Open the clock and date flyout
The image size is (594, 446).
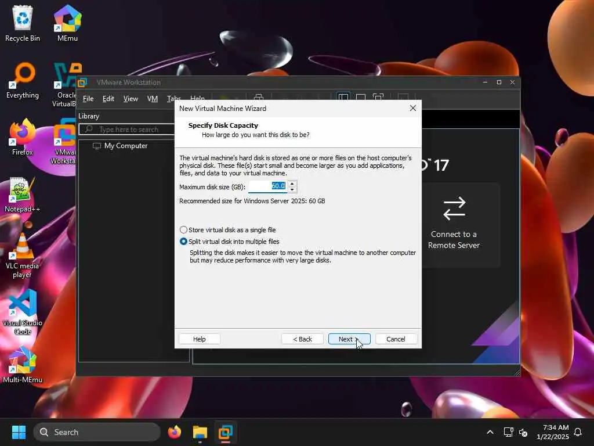point(552,432)
